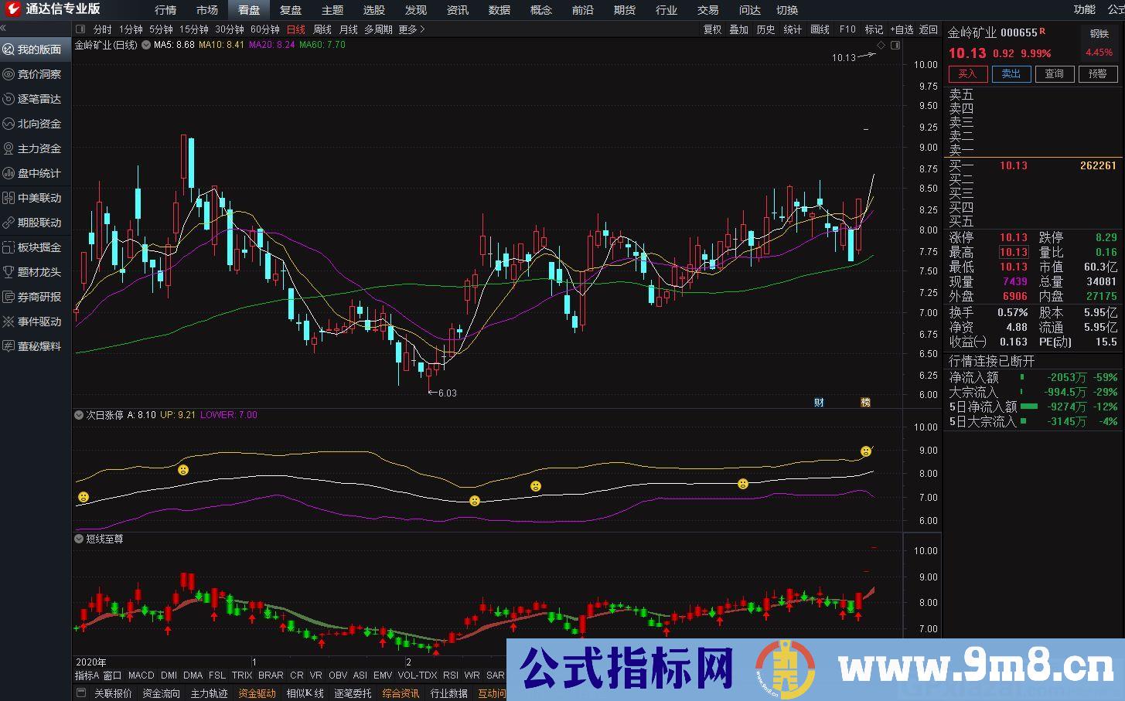Click the 财 marker on the chart
This screenshot has height=701, width=1125.
tap(820, 402)
